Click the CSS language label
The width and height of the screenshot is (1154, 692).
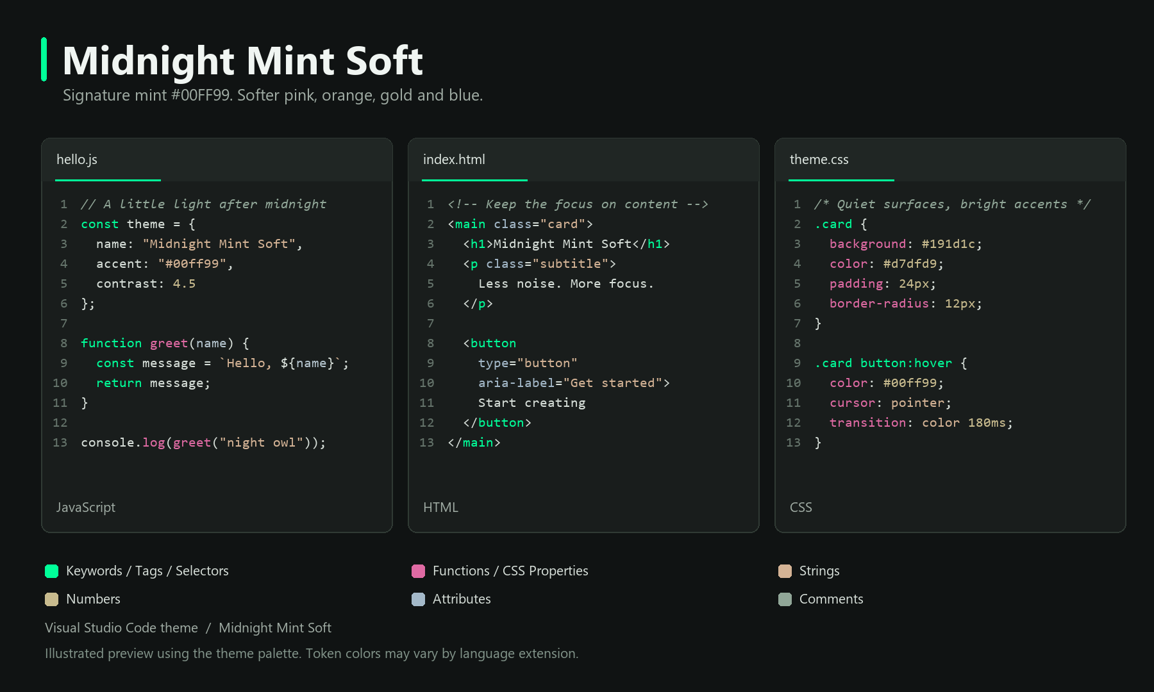tap(801, 507)
